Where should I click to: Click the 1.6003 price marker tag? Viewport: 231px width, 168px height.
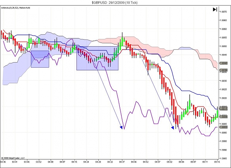[224, 127]
